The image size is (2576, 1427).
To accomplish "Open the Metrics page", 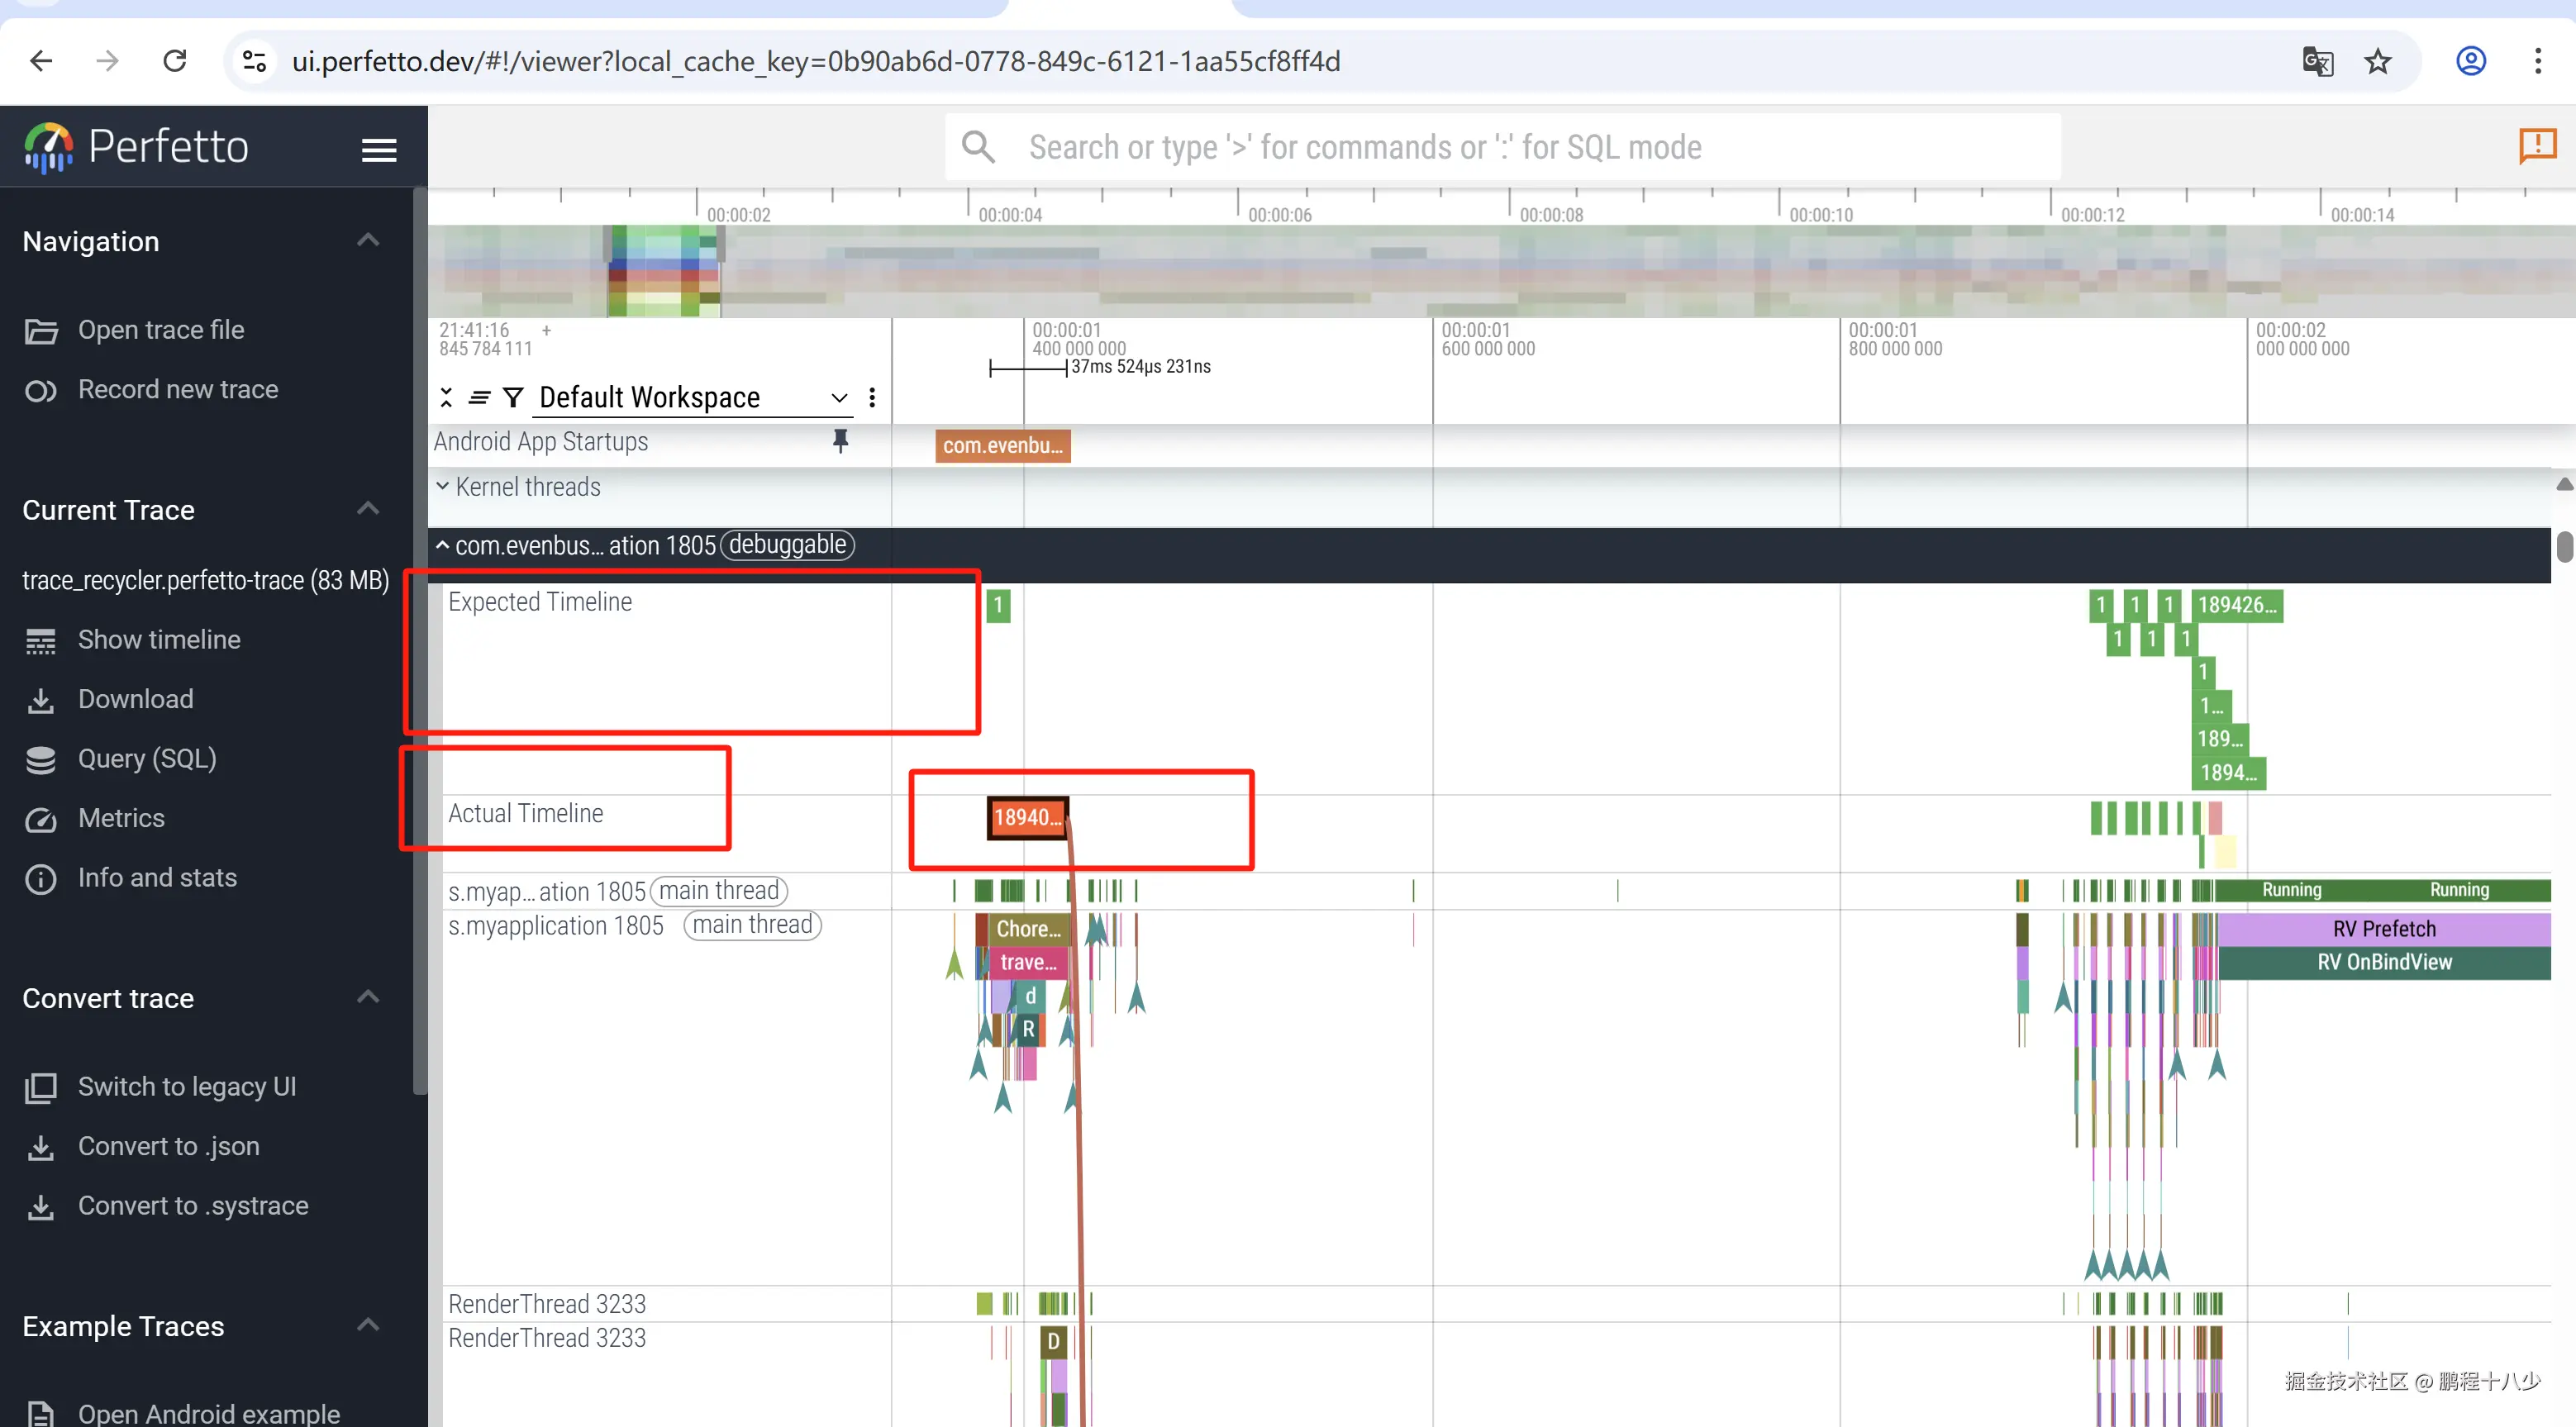I will (121, 818).
